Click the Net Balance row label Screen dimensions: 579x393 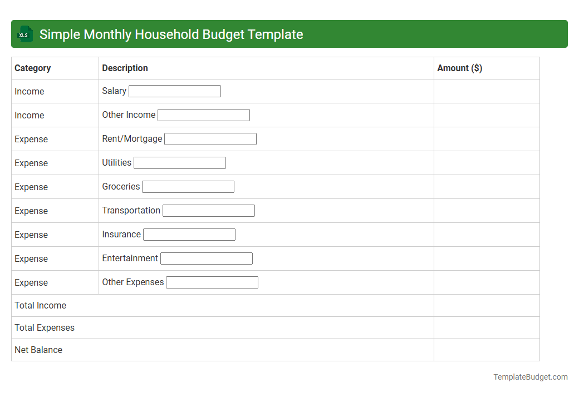click(x=38, y=350)
